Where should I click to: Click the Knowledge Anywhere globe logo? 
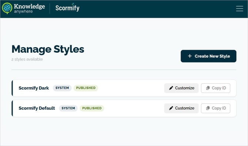(x=7, y=8)
